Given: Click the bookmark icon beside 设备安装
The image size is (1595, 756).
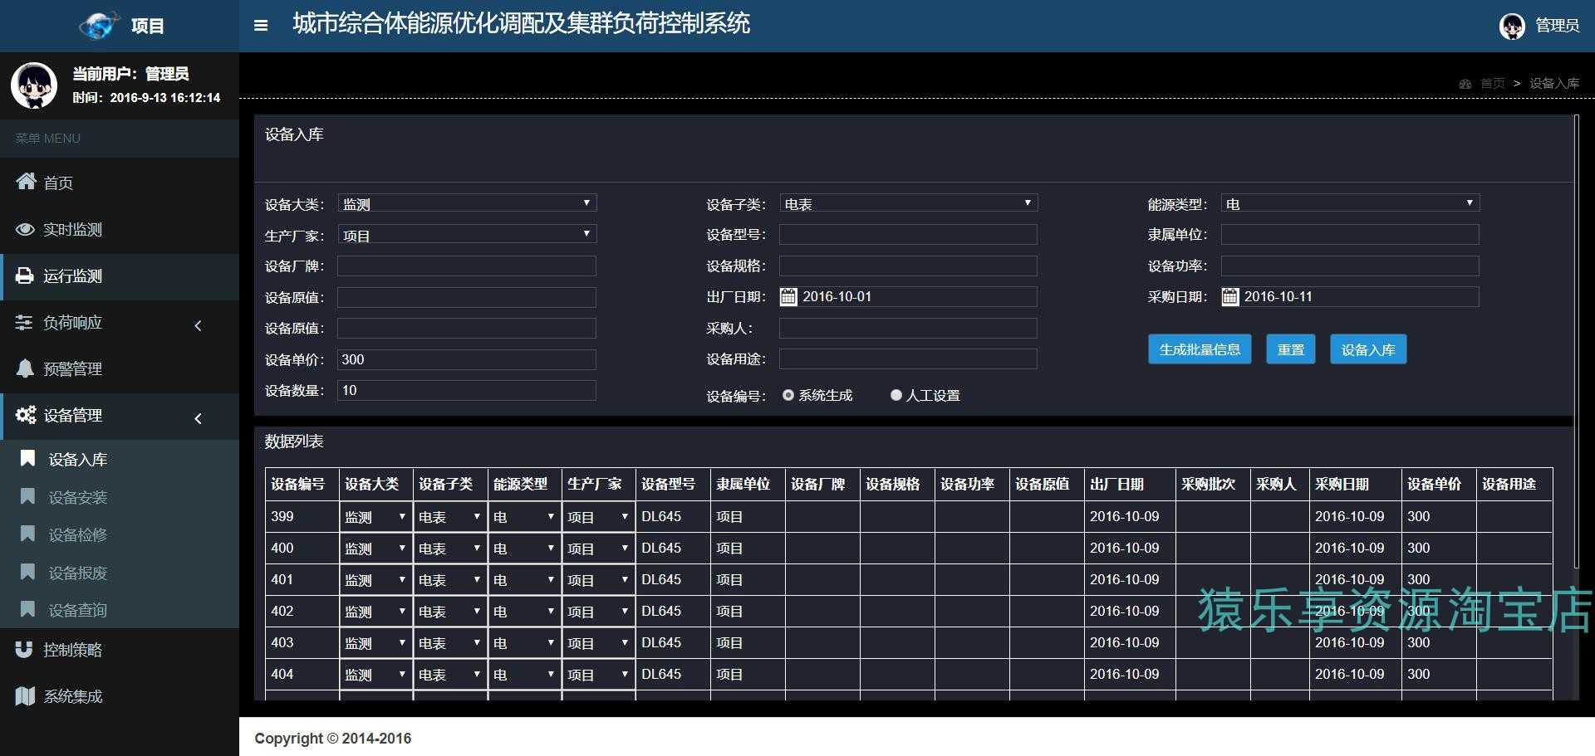Looking at the screenshot, I should (27, 496).
